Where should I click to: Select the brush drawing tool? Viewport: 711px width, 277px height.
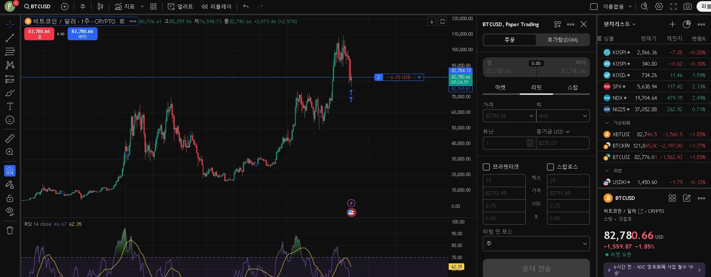click(x=10, y=93)
